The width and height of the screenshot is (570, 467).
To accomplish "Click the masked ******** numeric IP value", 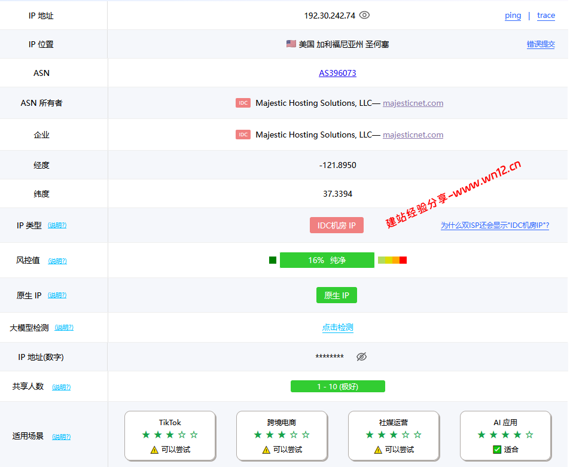I will pyautogui.click(x=330, y=357).
